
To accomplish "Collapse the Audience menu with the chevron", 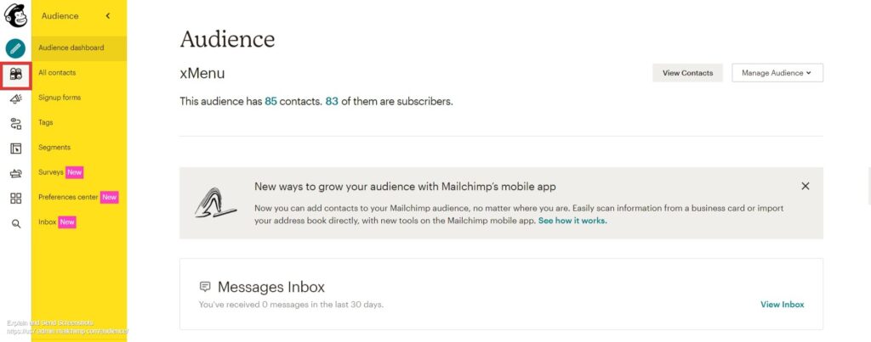I will tap(108, 16).
